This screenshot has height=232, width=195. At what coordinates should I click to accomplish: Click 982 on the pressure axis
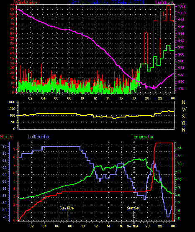[181, 75]
